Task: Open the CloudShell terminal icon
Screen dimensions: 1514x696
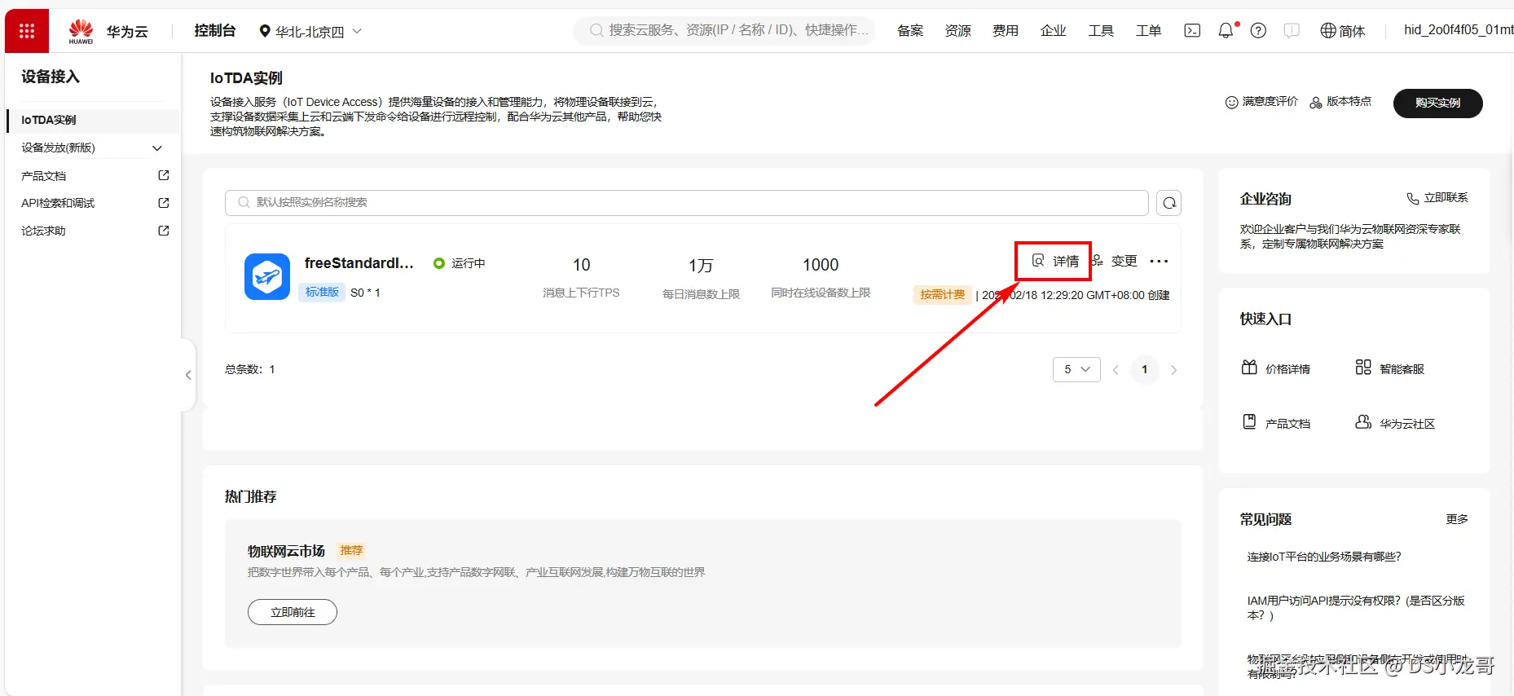Action: tap(1192, 31)
